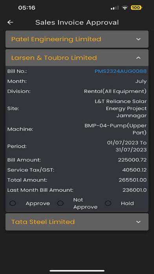Tap the Larsen & Toubro Limited title

click(x=54, y=57)
